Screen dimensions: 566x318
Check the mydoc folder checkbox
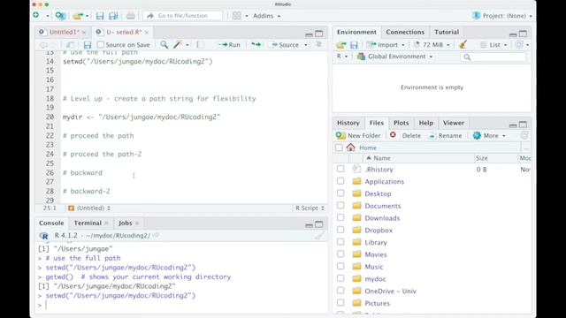[x=340, y=278]
